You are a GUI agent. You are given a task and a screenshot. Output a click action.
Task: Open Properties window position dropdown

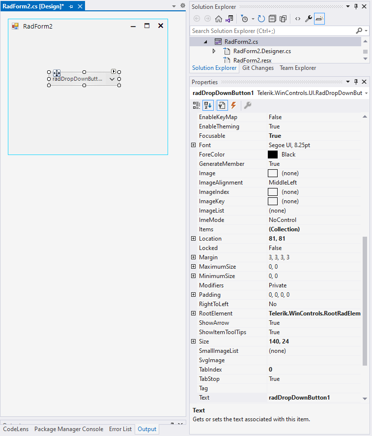[348, 82]
